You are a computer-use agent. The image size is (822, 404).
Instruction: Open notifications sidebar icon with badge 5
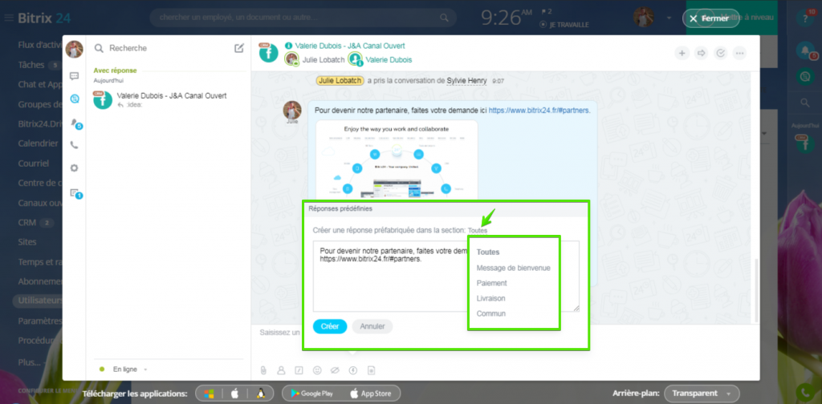[x=75, y=123]
